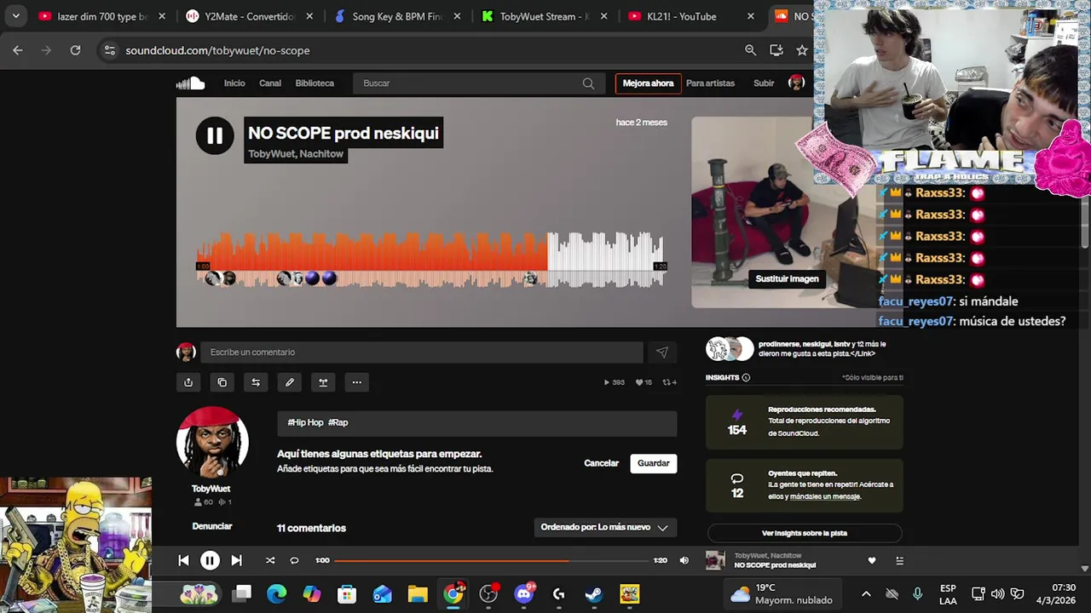Open the 'Para artistas' link

(710, 83)
